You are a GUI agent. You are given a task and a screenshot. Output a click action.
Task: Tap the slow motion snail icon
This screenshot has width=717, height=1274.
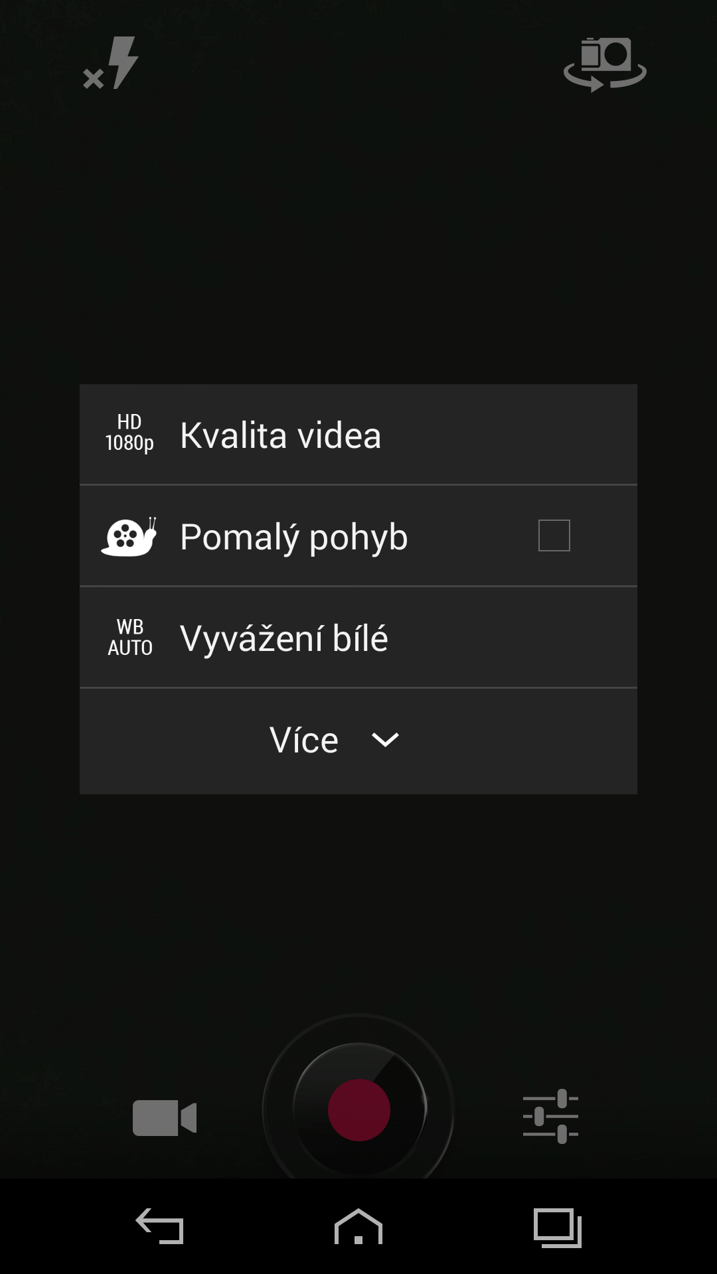click(x=129, y=536)
